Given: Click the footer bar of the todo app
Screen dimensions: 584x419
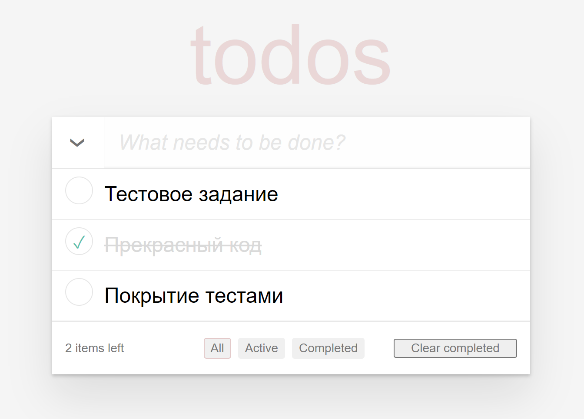Looking at the screenshot, I should click(x=291, y=348).
